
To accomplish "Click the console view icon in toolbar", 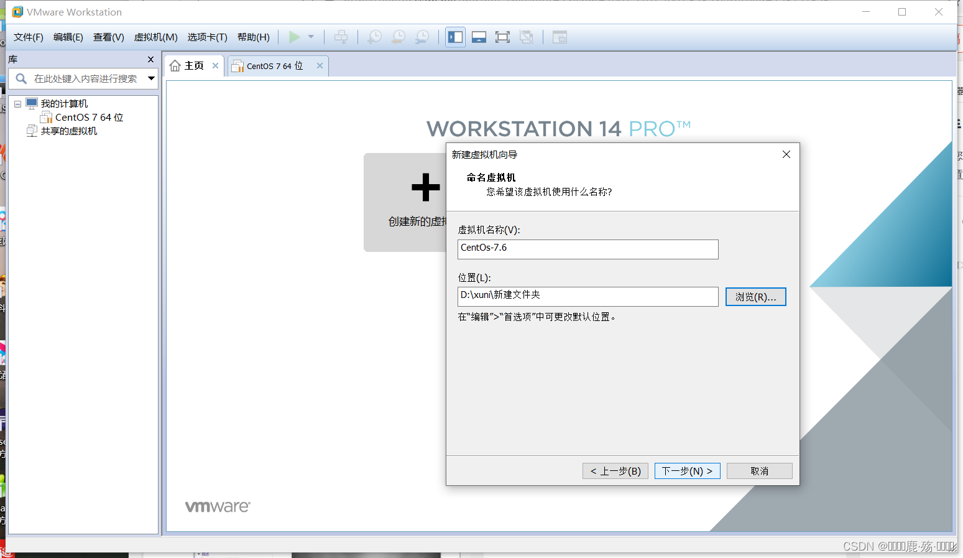I will point(560,37).
